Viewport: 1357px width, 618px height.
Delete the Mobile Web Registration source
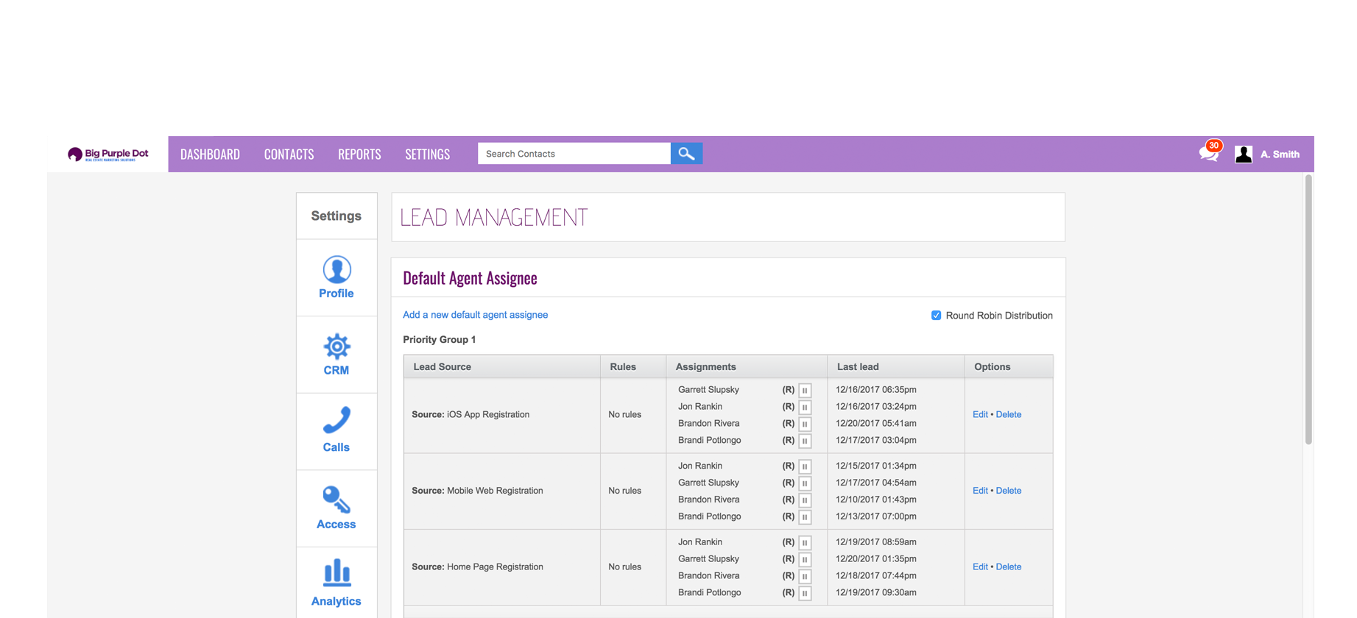[1008, 491]
